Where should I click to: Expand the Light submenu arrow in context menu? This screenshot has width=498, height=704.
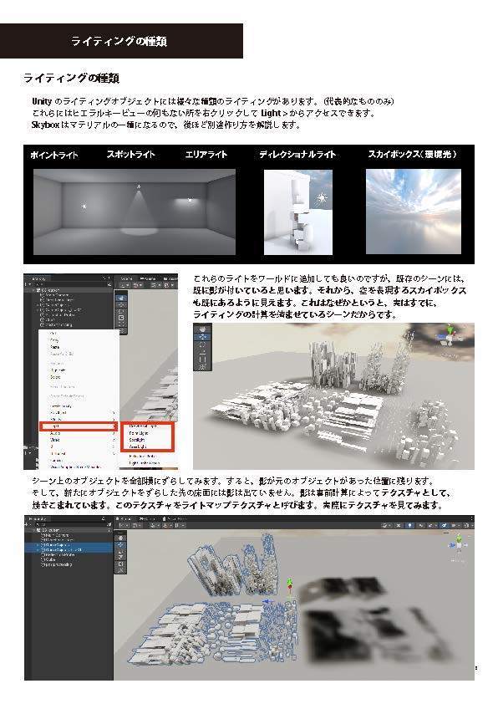pyautogui.click(x=114, y=426)
